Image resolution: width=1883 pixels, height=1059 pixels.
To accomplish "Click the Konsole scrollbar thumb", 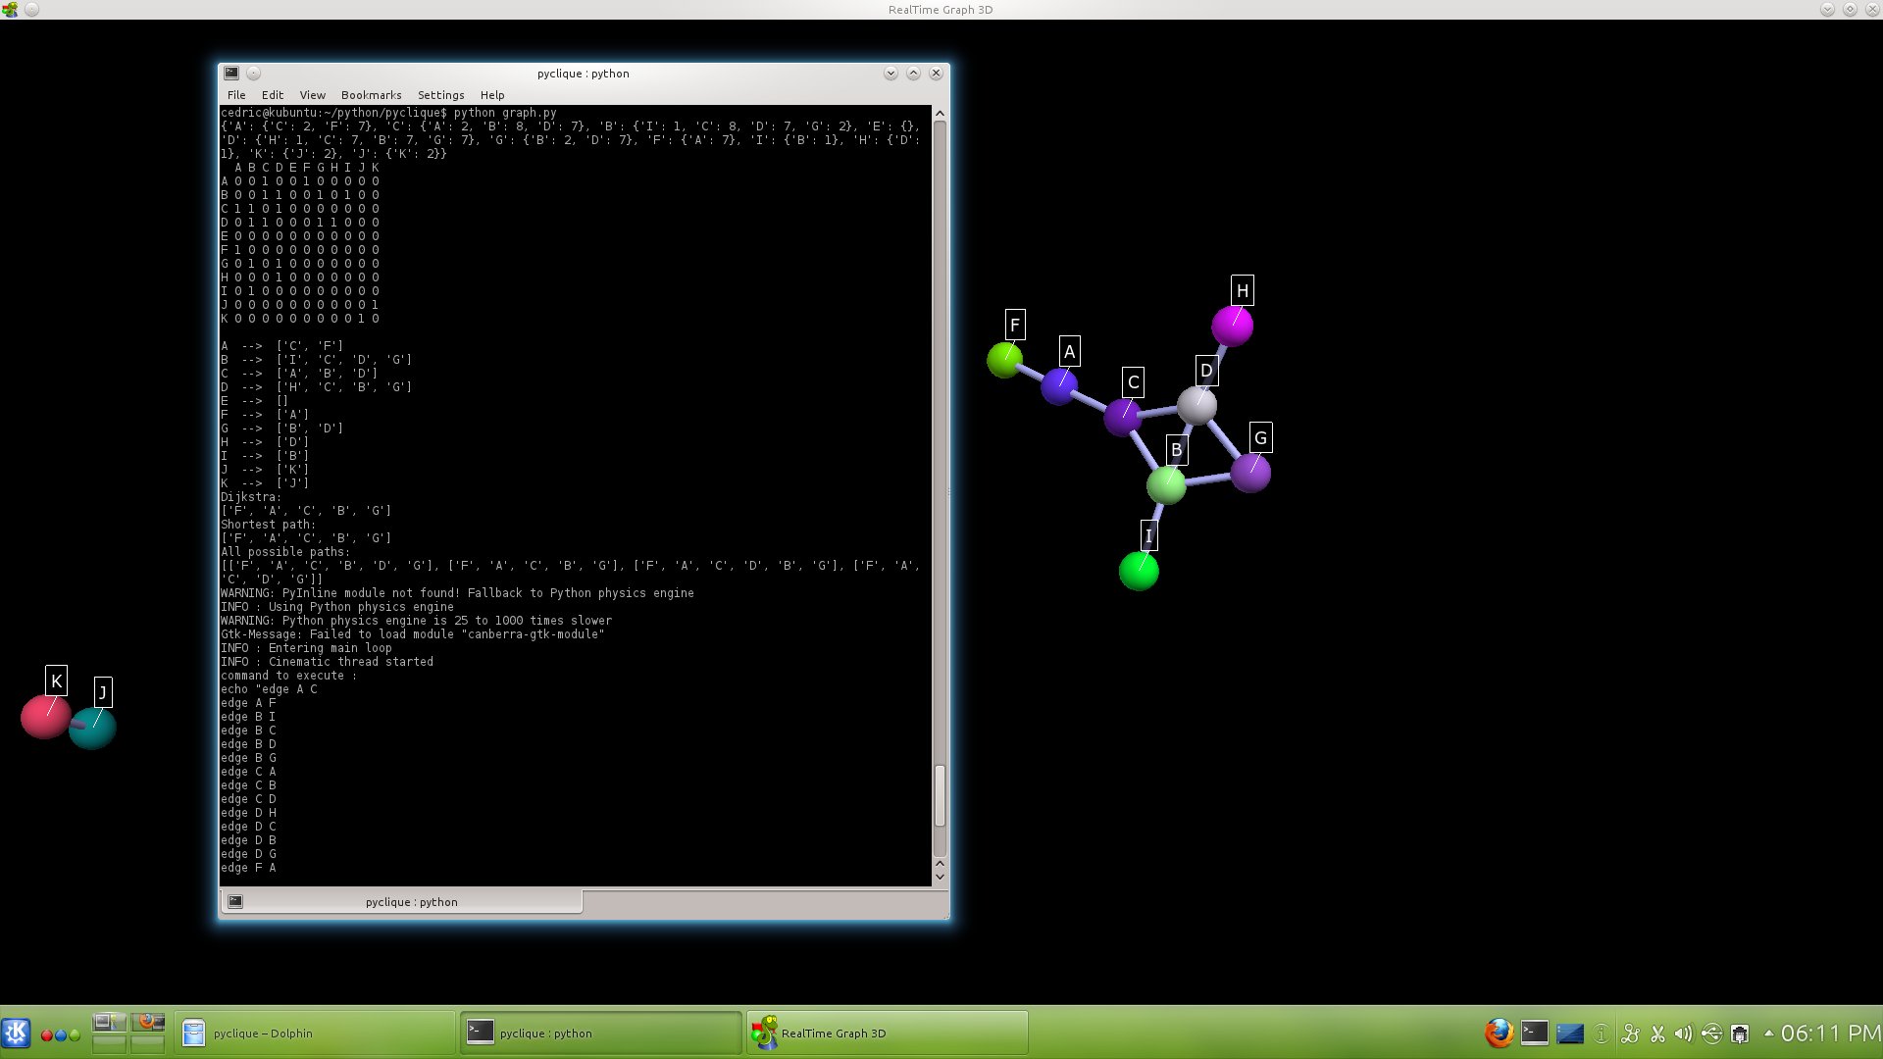I will [x=940, y=795].
